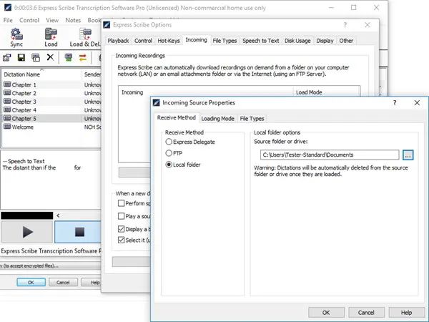The width and height of the screenshot is (429, 322).
Task: Toggle the Perform speech checkbox in Options
Action: [121, 203]
